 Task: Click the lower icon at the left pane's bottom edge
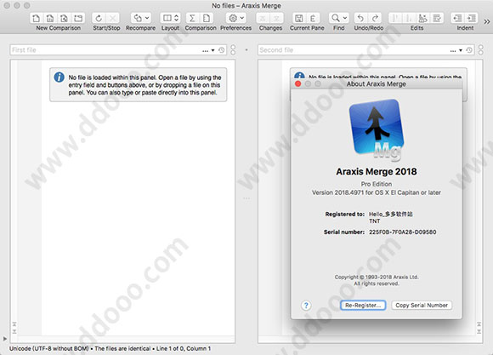14,331
